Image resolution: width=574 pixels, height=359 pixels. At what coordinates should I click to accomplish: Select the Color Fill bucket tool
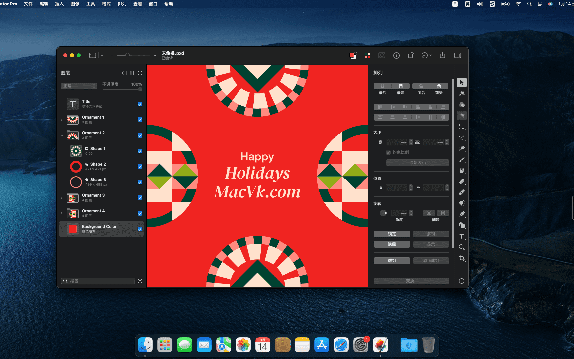462,171
